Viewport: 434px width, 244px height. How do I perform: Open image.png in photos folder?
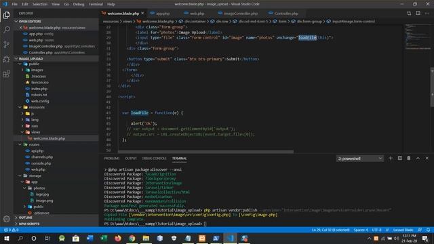click(x=44, y=201)
